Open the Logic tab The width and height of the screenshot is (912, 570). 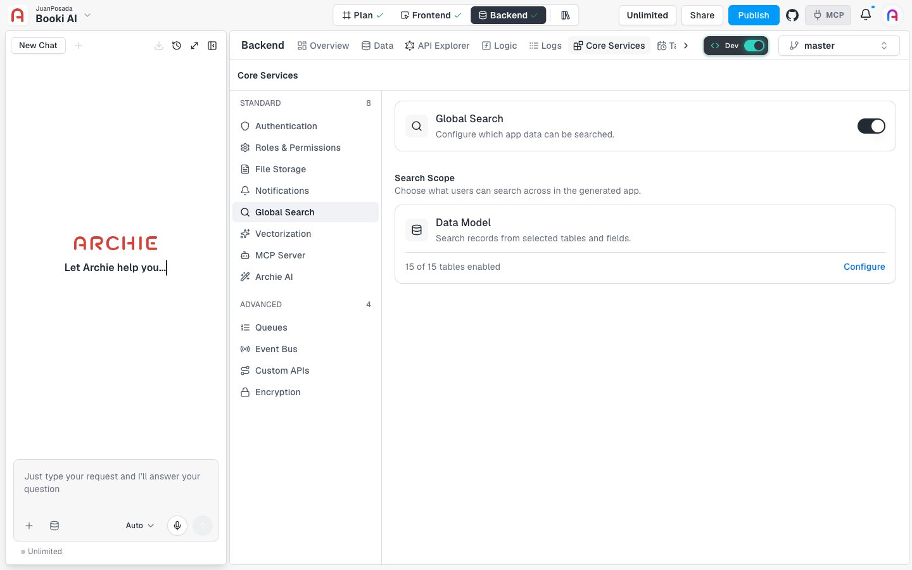pos(499,46)
